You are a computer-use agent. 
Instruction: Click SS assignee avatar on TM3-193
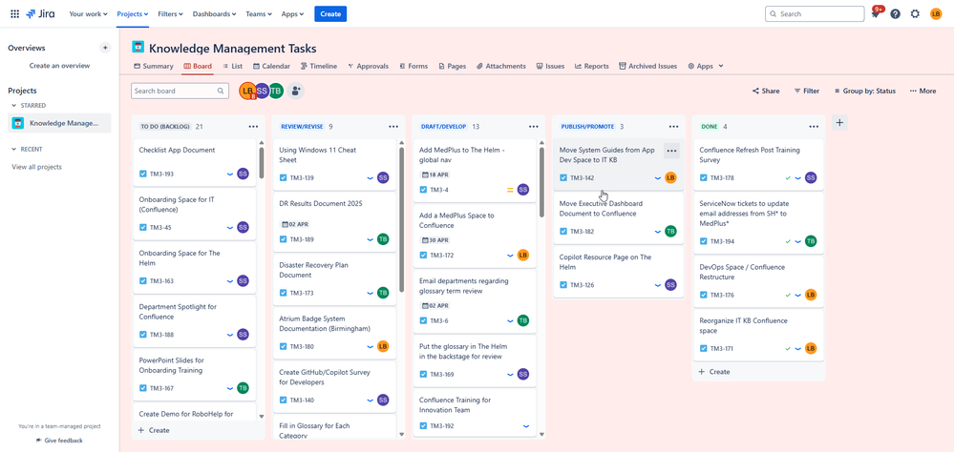click(x=243, y=174)
